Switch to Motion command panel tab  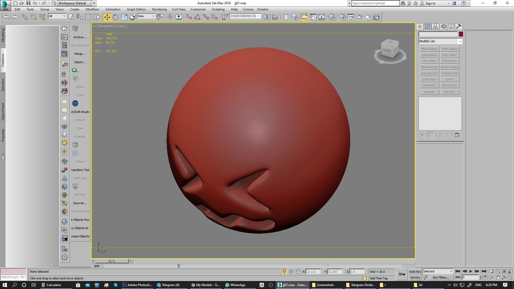point(443,26)
